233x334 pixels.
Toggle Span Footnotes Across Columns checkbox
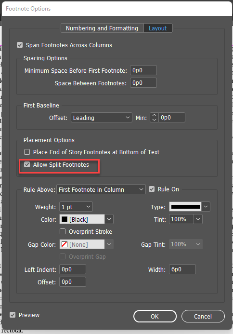tap(20, 45)
